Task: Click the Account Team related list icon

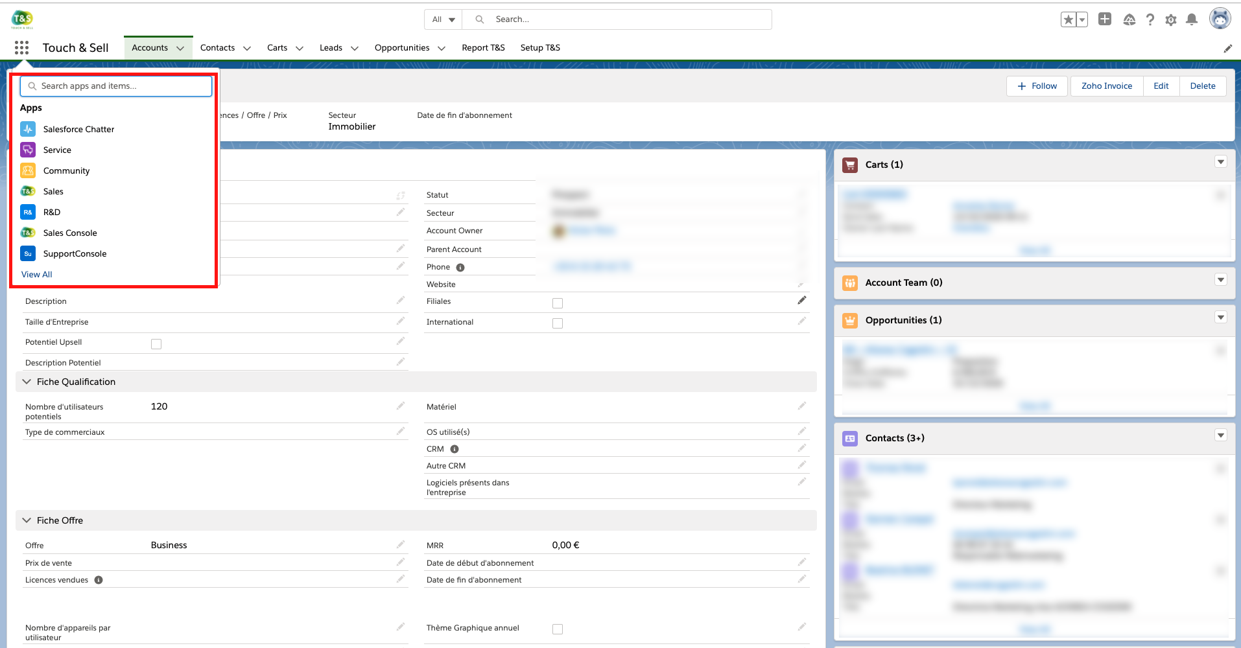Action: [850, 283]
